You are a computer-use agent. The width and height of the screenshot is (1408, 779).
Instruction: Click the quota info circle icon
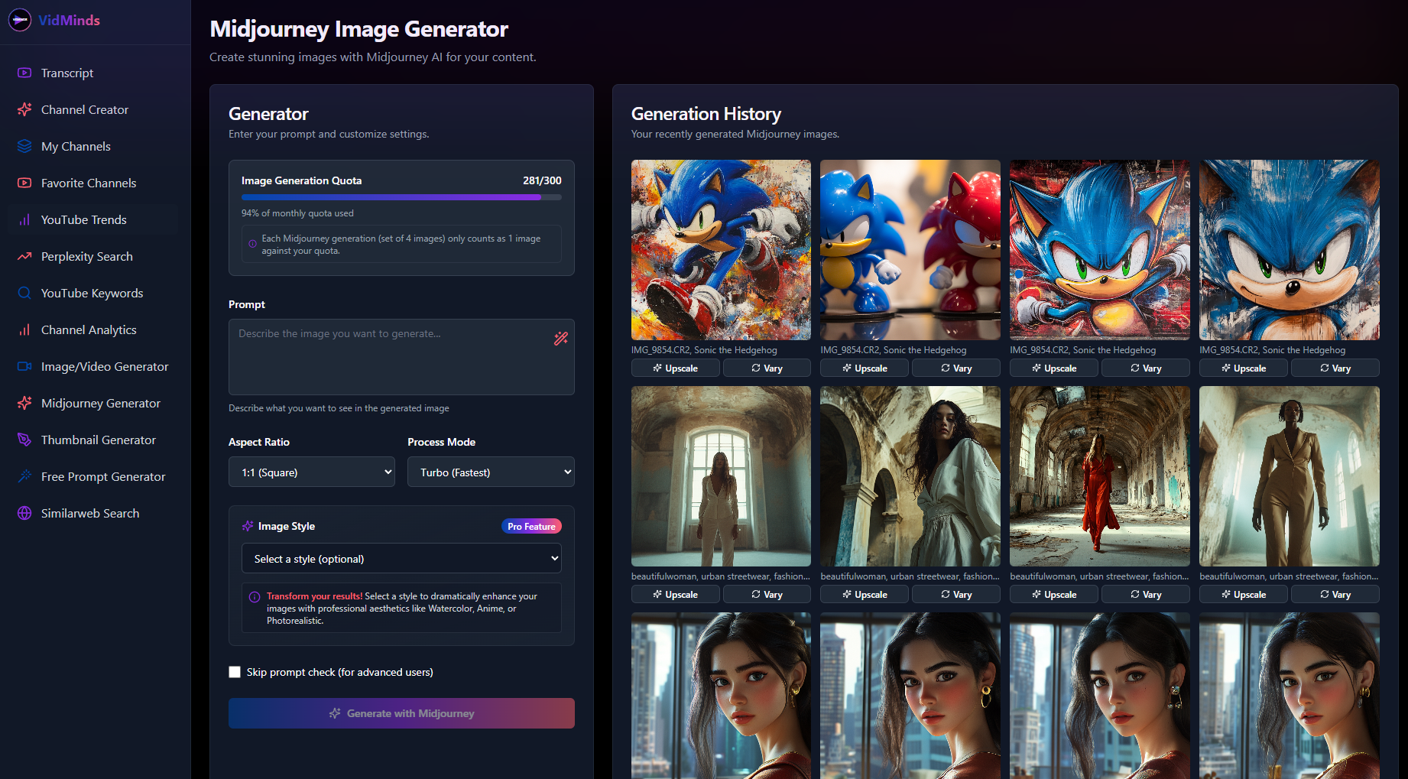tap(252, 244)
